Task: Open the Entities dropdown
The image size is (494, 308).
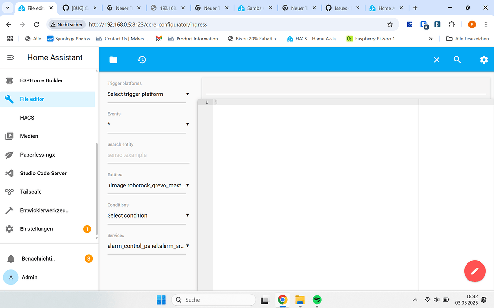Action: [x=147, y=185]
